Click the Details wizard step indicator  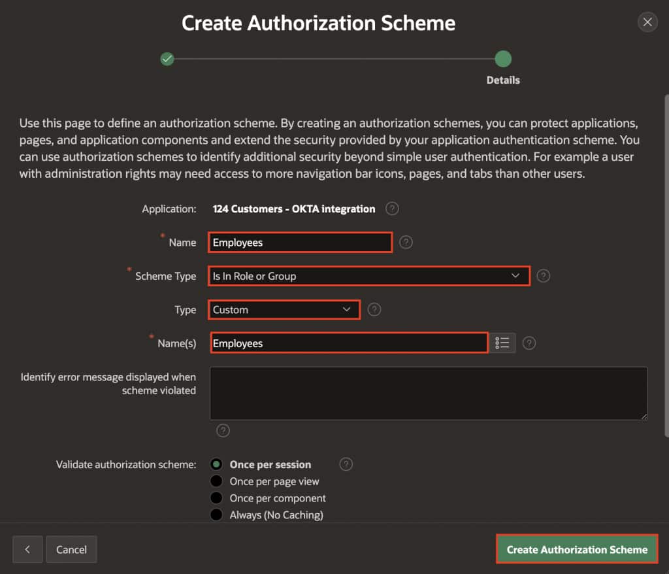[502, 58]
